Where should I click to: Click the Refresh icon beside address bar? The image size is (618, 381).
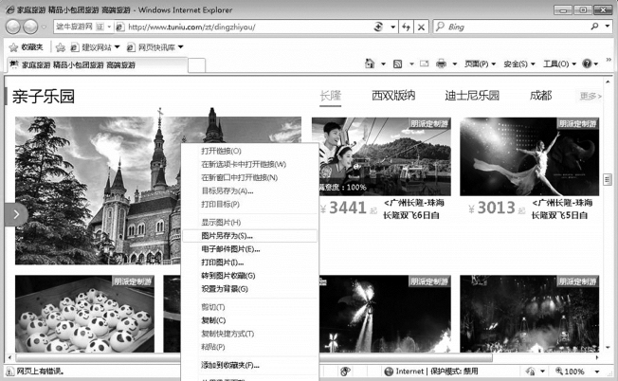[x=406, y=27]
